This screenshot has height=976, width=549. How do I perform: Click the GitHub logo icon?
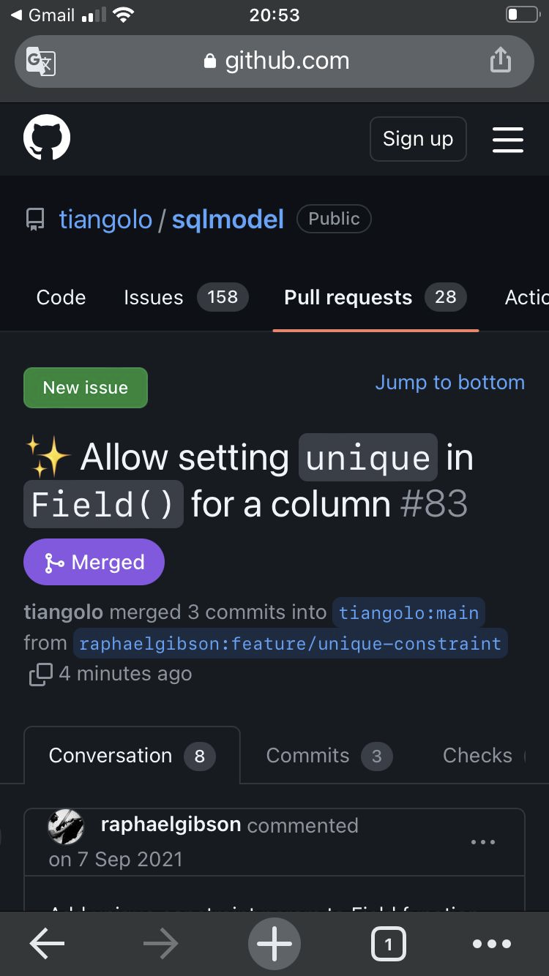[x=47, y=139]
